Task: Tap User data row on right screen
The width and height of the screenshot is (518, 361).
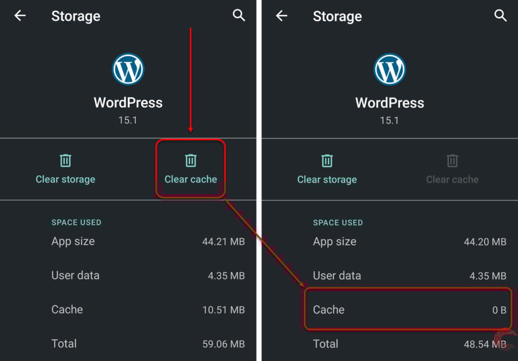Action: coord(410,276)
